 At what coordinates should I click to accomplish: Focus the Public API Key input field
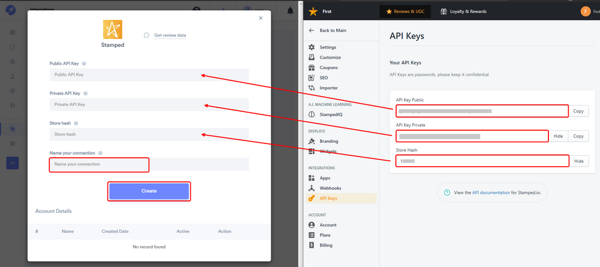point(149,74)
